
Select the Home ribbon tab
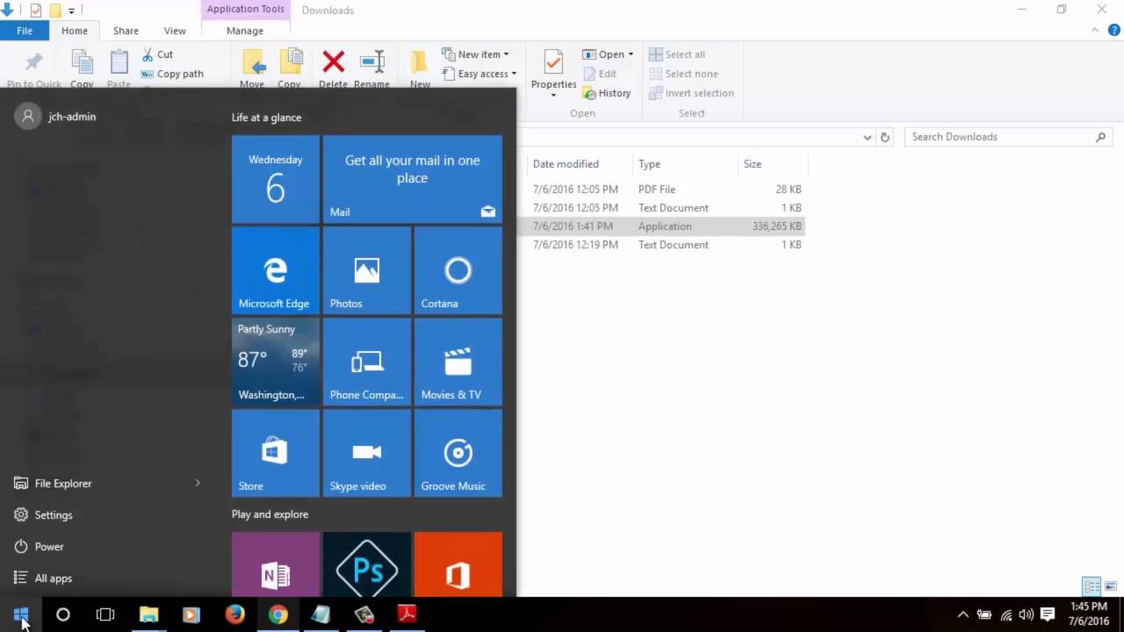point(75,31)
